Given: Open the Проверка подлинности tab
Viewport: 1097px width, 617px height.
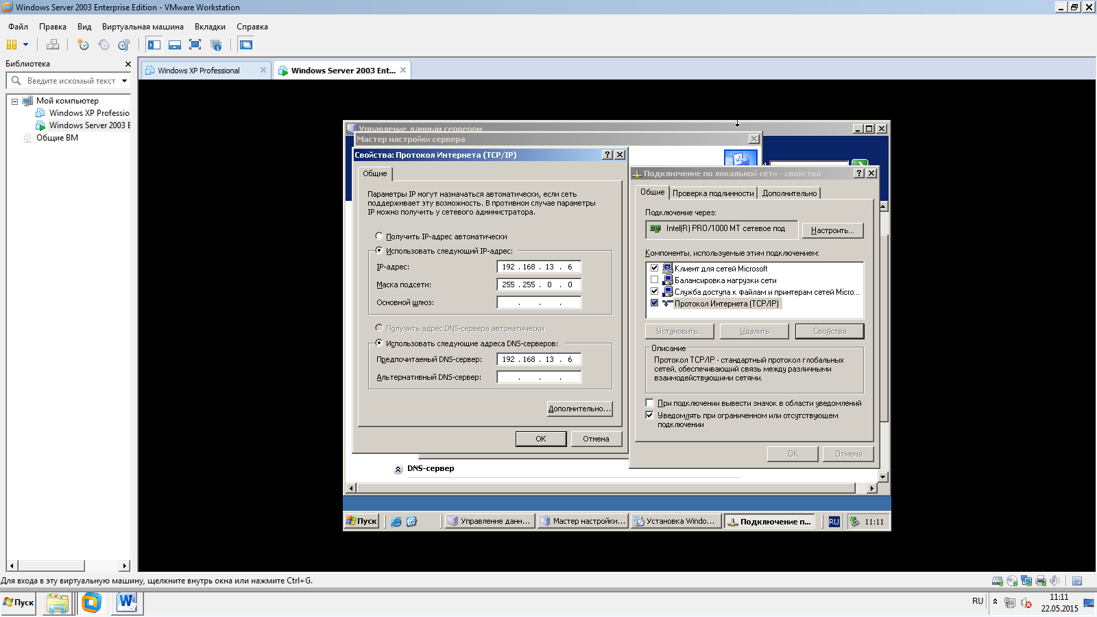Looking at the screenshot, I should (x=713, y=193).
